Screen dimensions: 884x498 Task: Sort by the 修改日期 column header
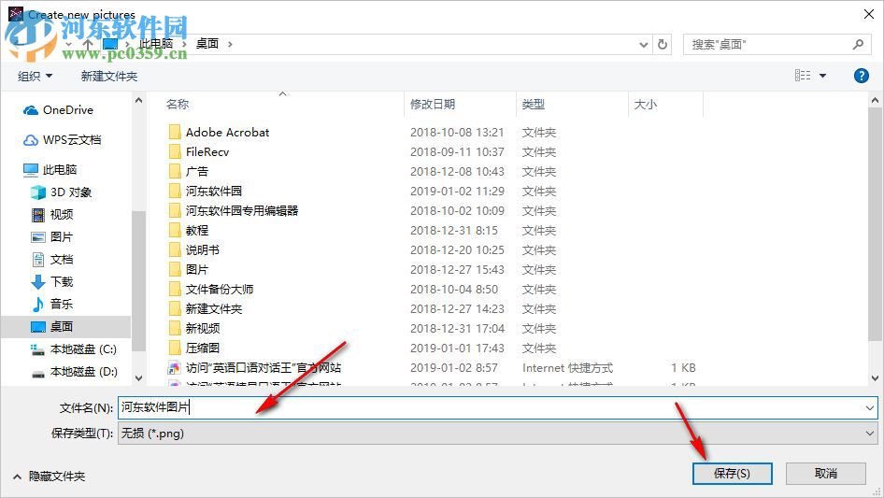pos(433,105)
